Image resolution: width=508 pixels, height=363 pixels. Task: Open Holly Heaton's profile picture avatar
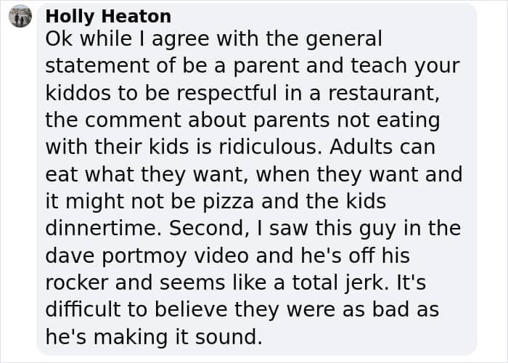click(x=20, y=16)
